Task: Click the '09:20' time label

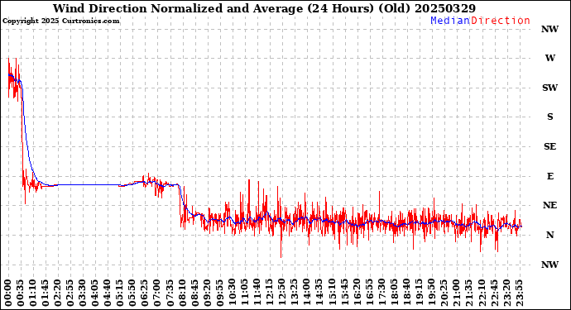Action: point(207,293)
